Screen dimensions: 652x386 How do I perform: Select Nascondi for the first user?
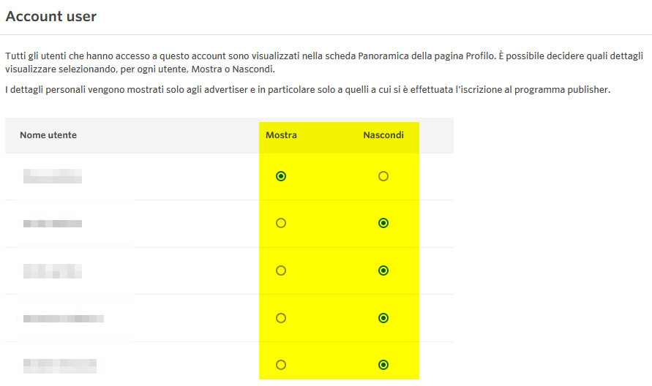click(x=383, y=176)
